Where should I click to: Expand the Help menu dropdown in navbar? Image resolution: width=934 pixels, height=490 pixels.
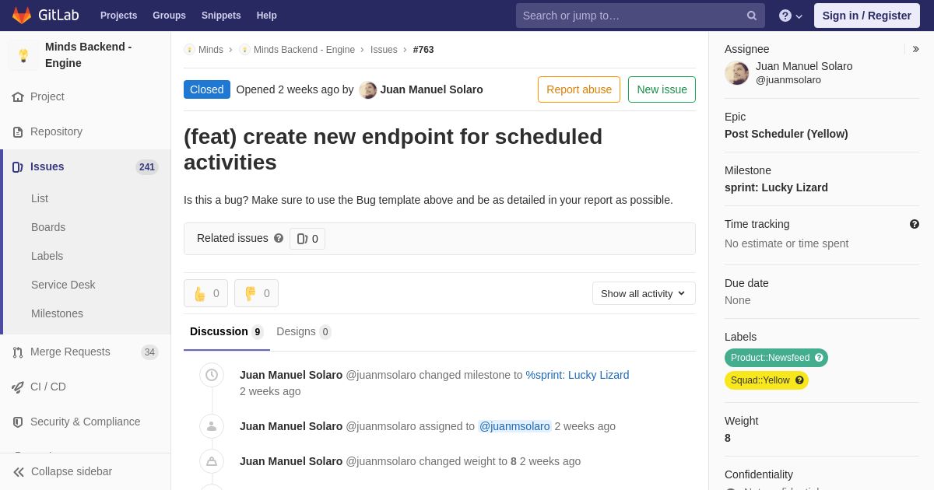(791, 16)
